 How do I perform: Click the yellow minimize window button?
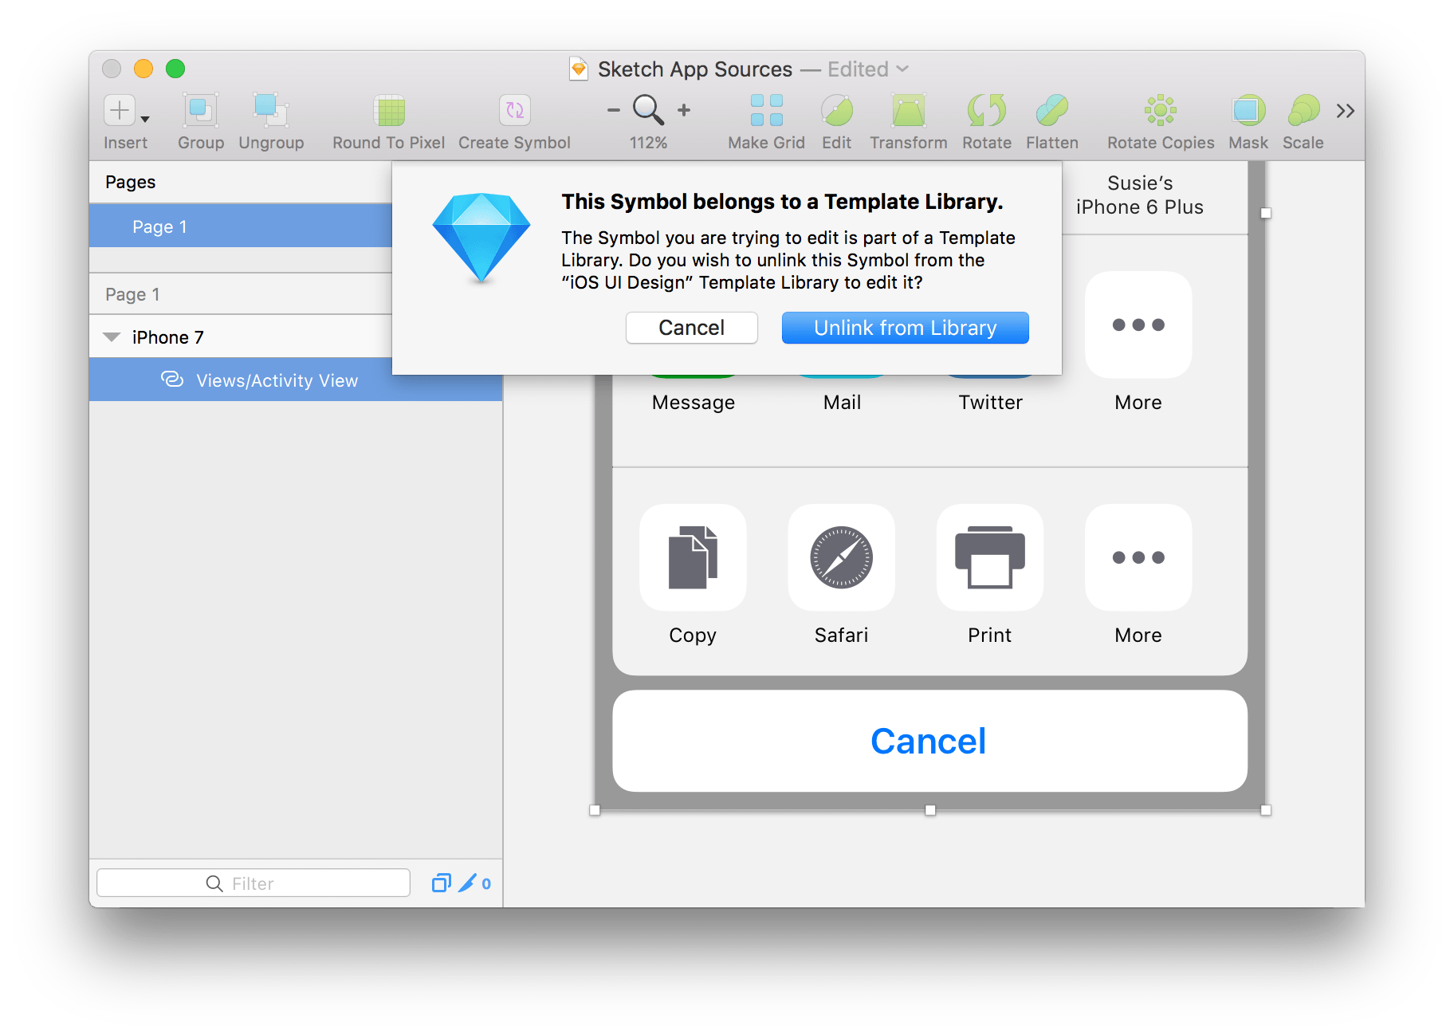[143, 69]
